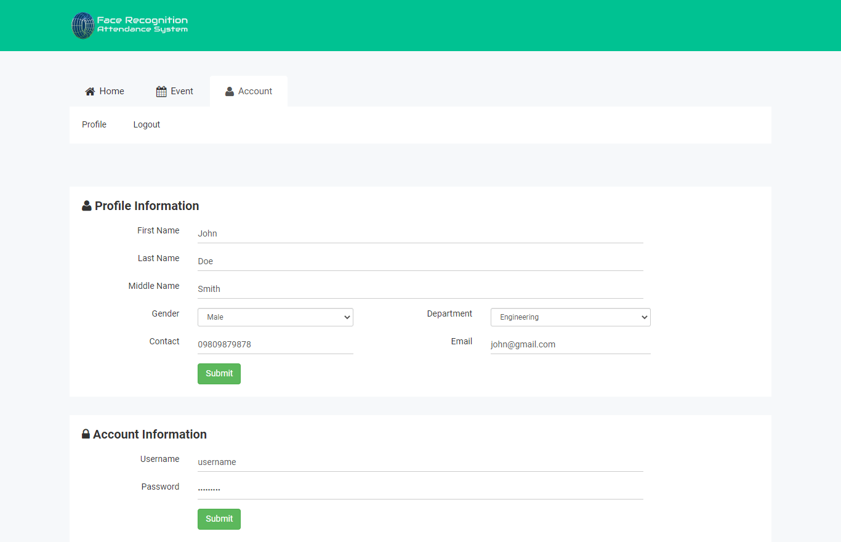The image size is (841, 542).
Task: Focus the Middle Name field with Smith
Action: point(420,289)
